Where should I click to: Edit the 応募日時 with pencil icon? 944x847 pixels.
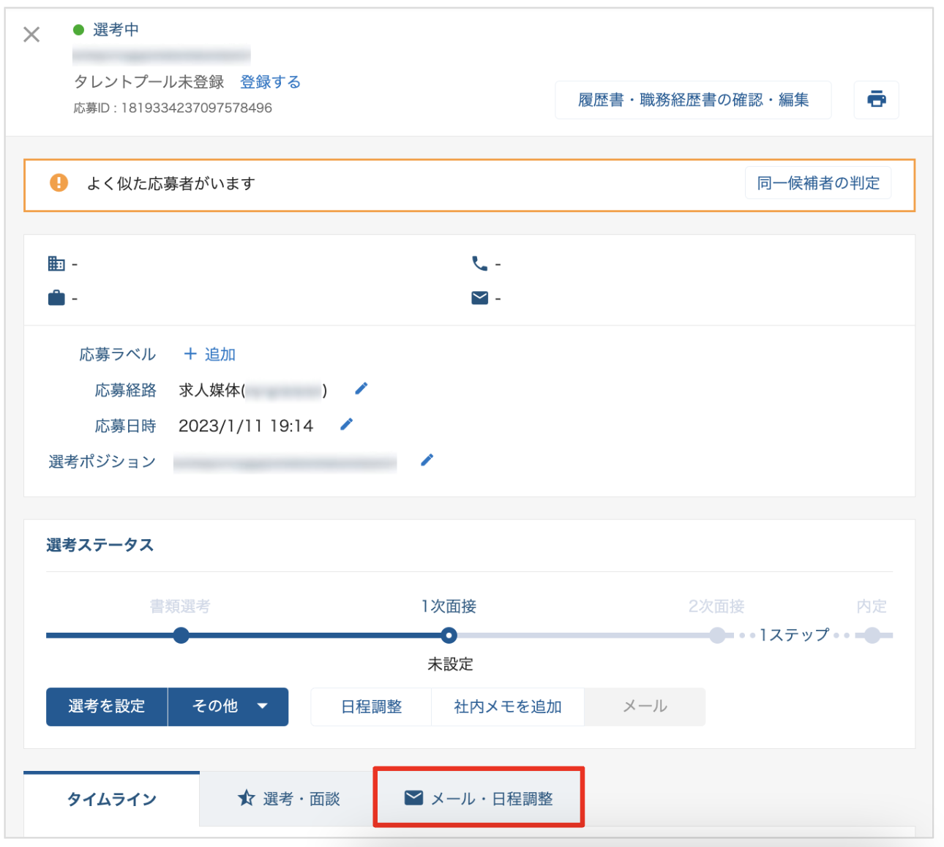[347, 424]
